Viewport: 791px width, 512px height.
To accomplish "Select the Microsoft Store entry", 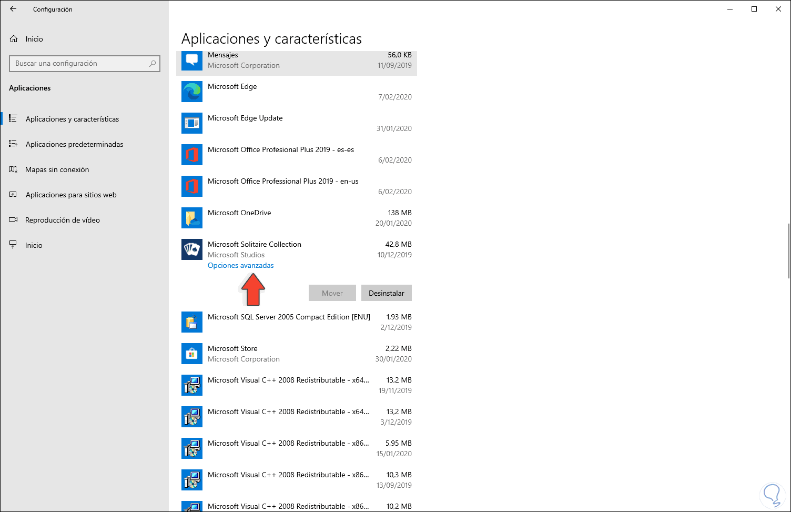I will (x=297, y=354).
